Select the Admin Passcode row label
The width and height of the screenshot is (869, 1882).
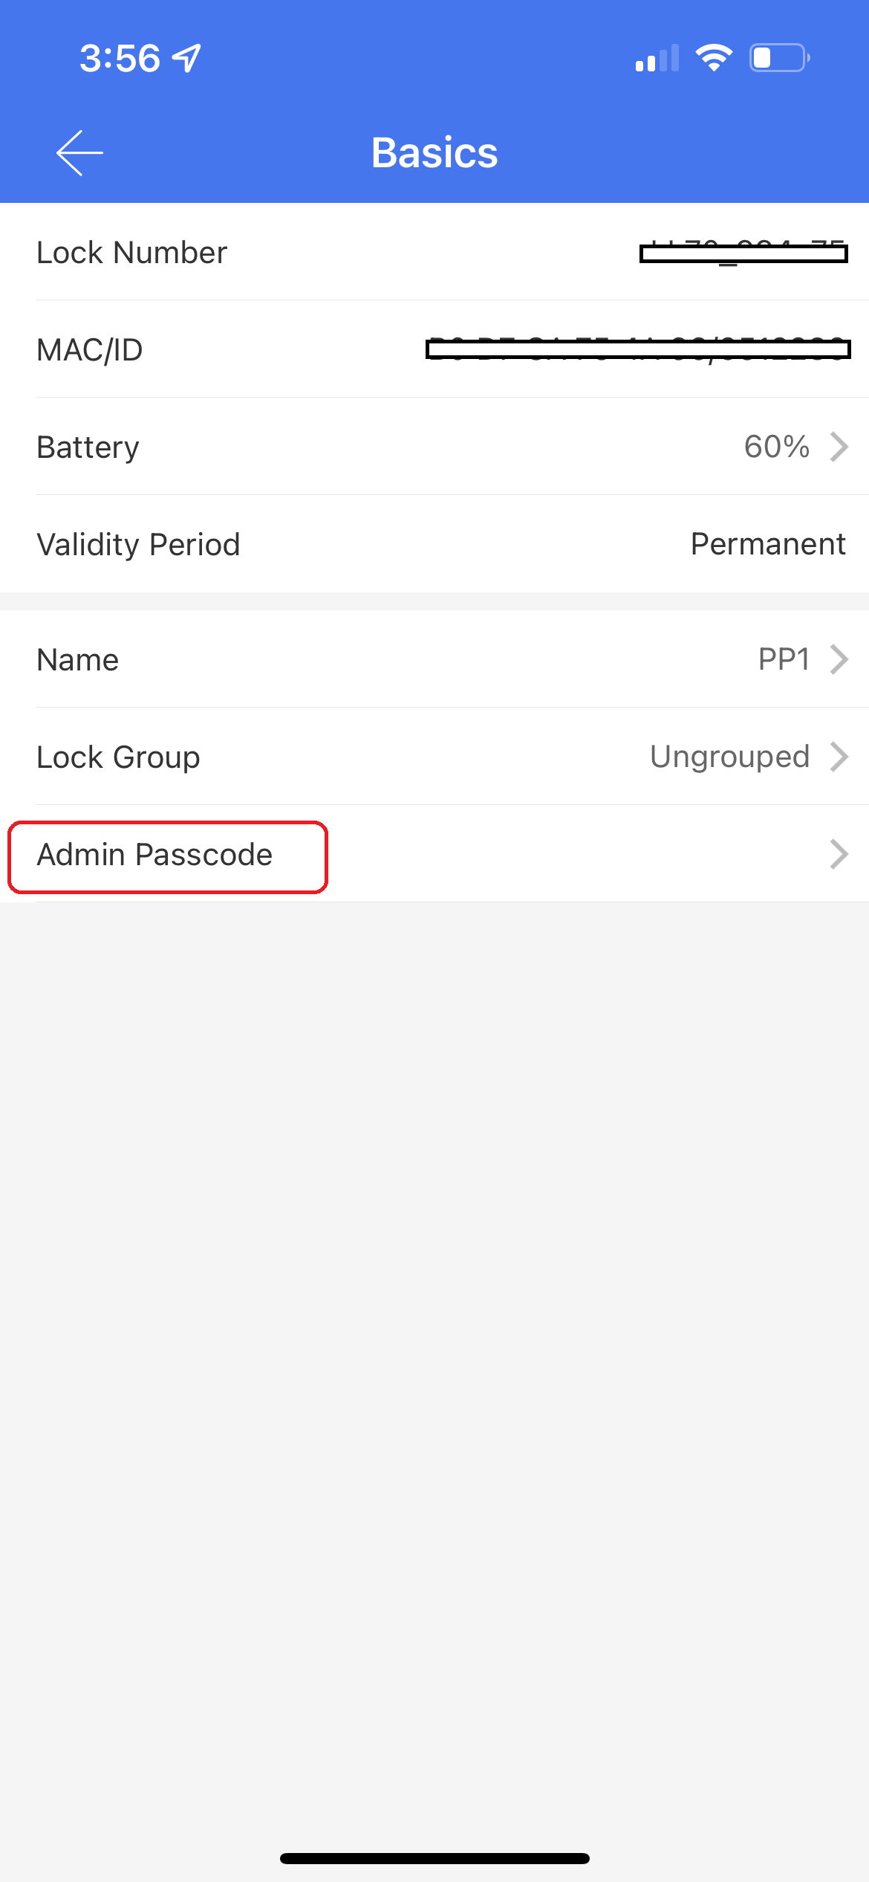154,855
